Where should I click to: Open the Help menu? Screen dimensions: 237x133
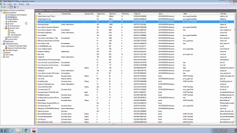(x=28, y=4)
